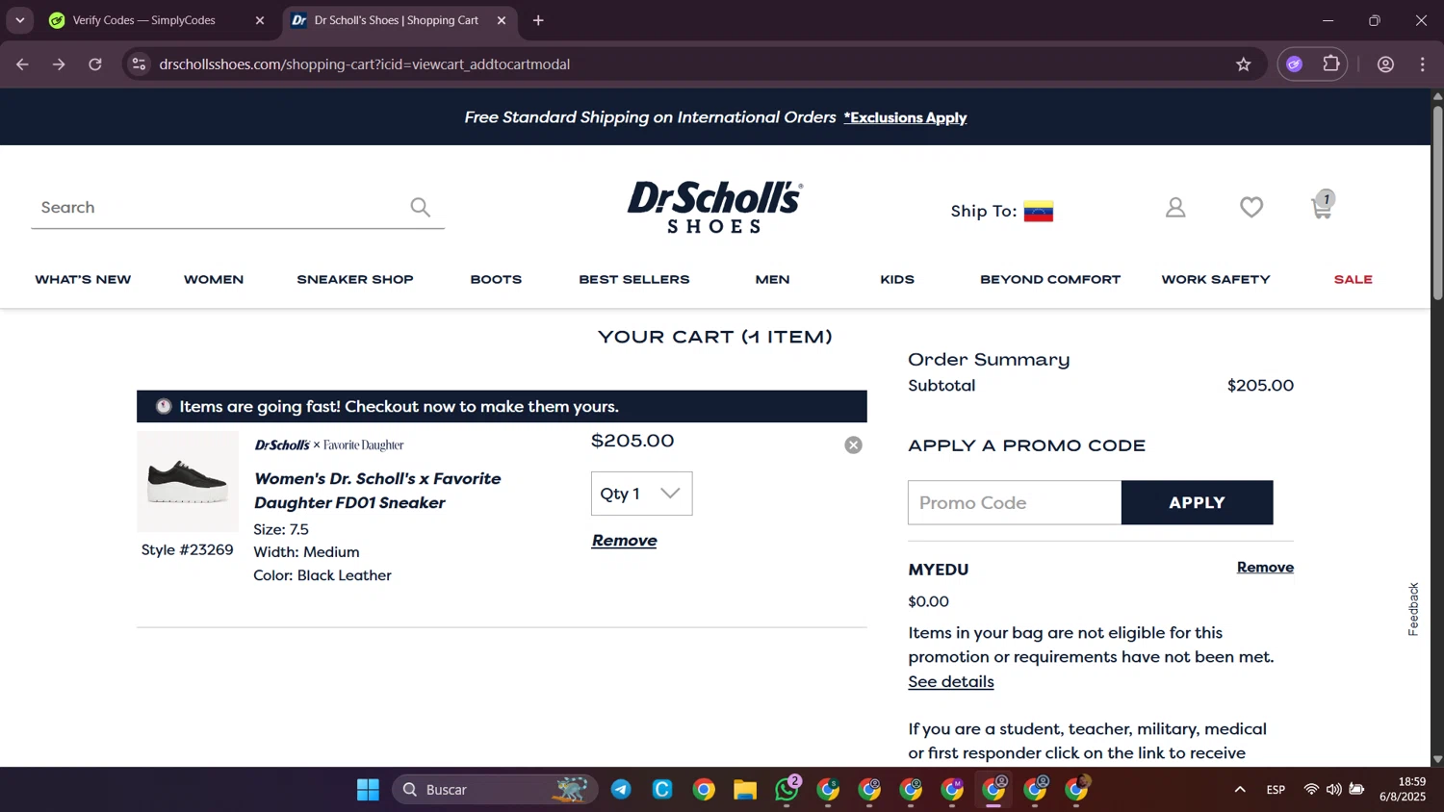Click the taskbar Buscar search box
Image resolution: width=1444 pixels, height=812 pixels.
tap(495, 790)
